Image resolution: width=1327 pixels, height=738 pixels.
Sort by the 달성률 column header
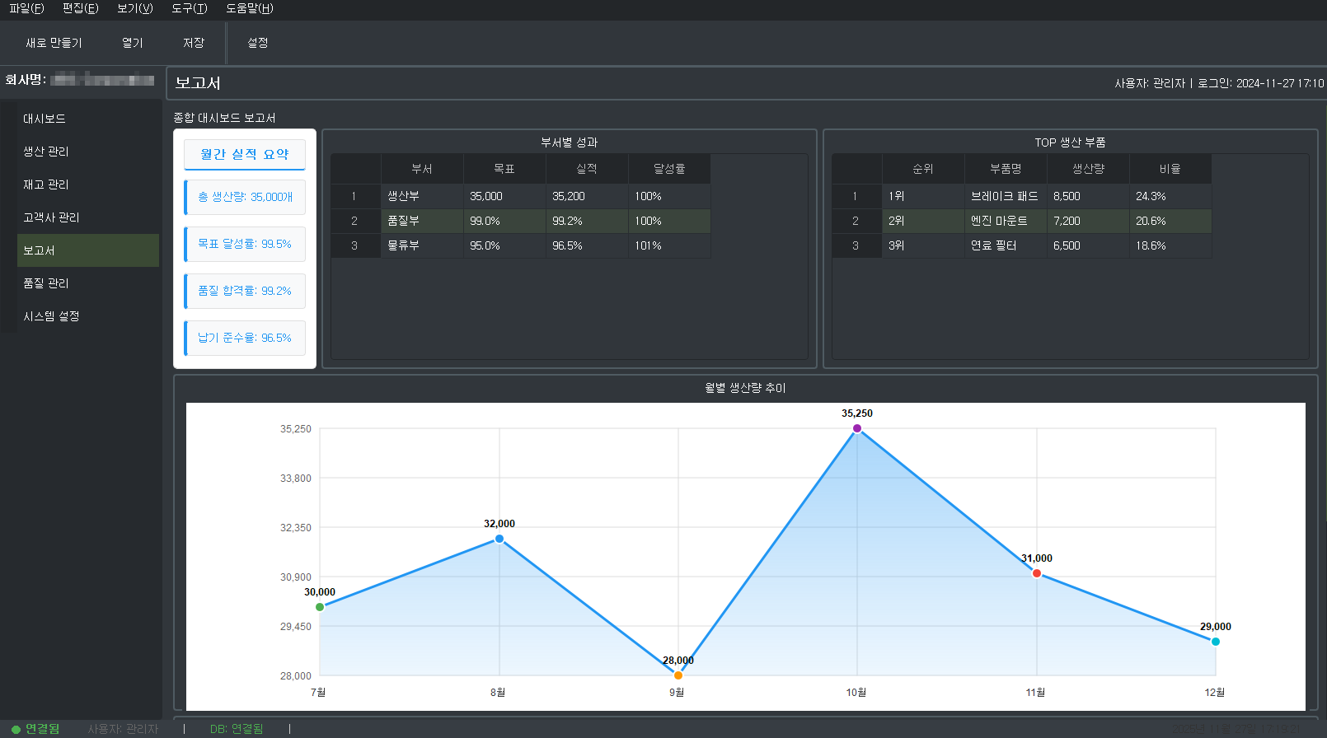[x=668, y=169]
